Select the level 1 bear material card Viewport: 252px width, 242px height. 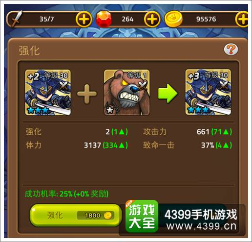tap(127, 93)
